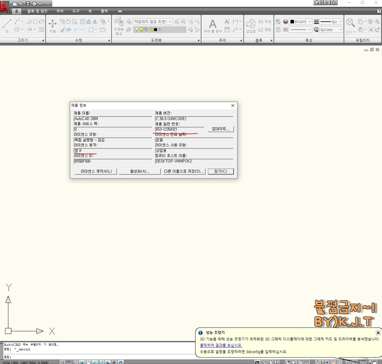Image resolution: width=382 pixels, height=364 pixels.
Task: Click the Save icon in quick access toolbar
Action: [27, 4]
